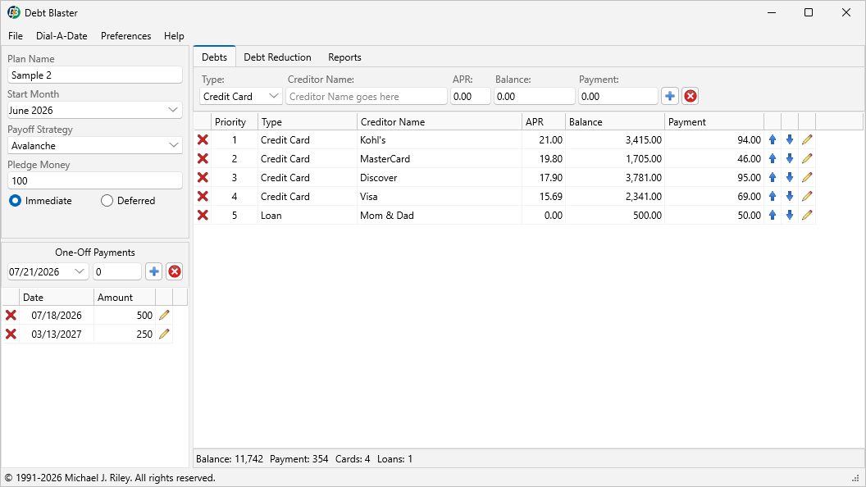
Task: Sort by APR column header
Action: [x=544, y=122]
